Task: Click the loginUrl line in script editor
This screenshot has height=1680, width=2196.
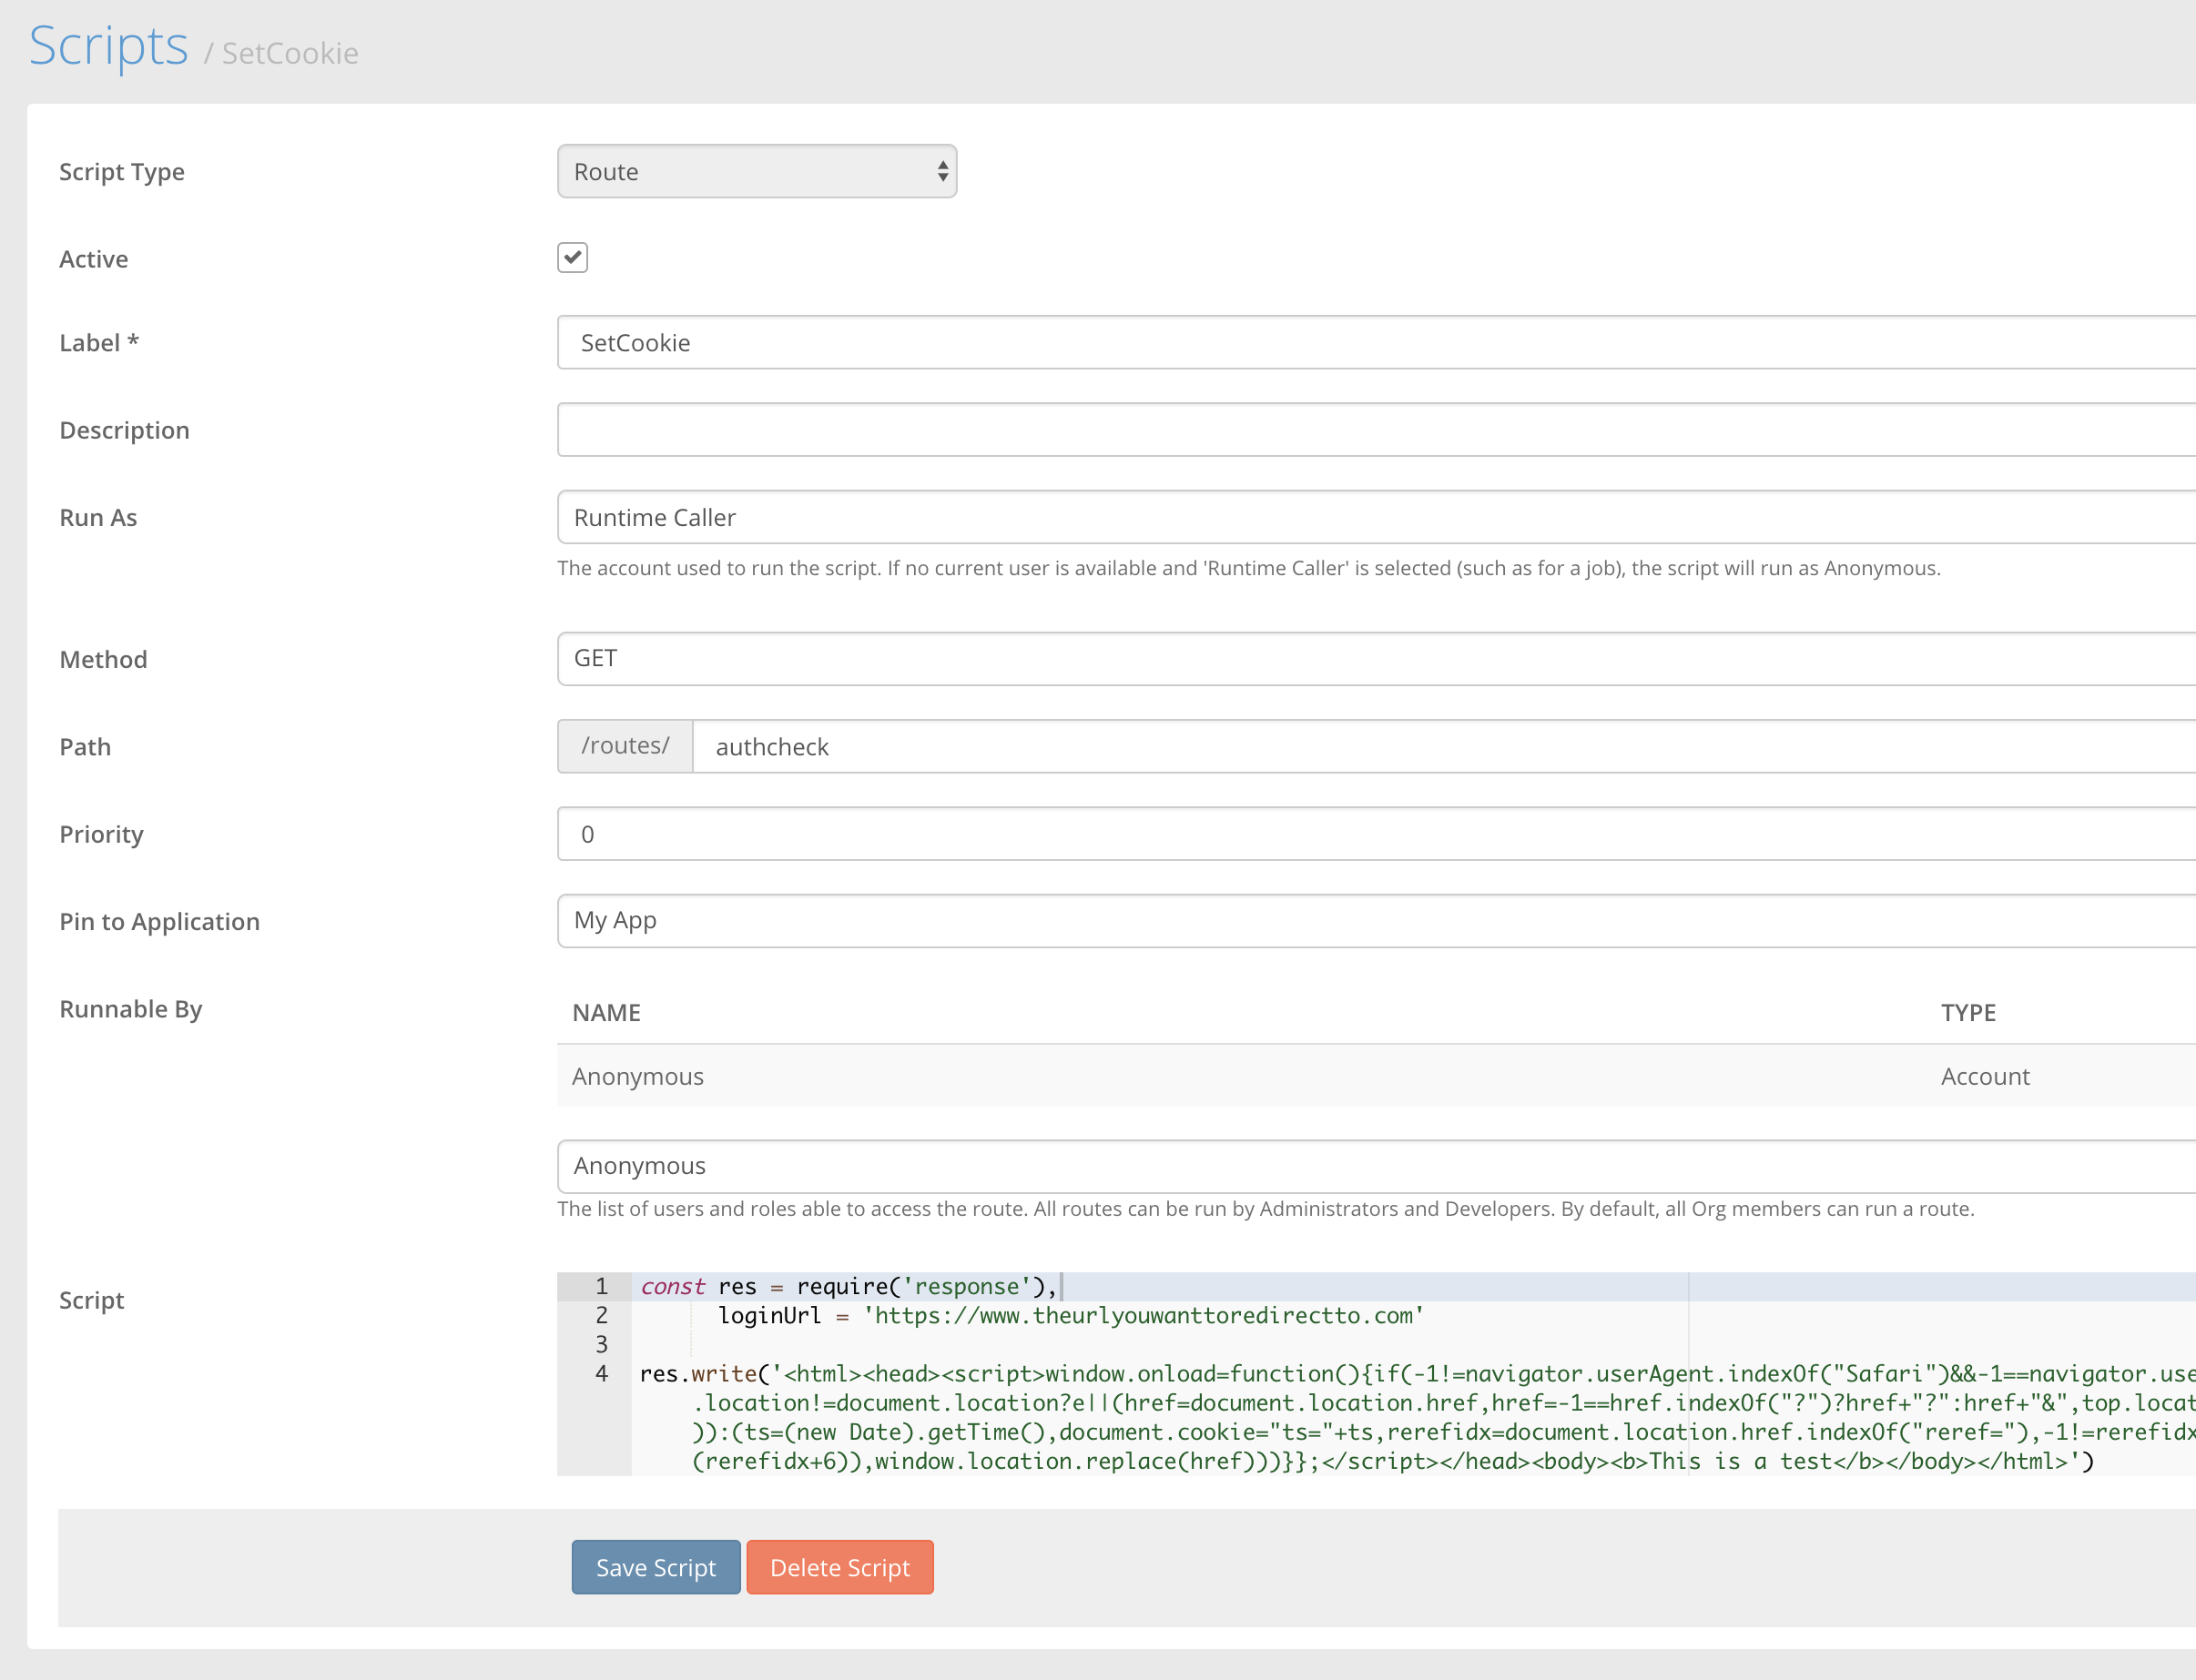Action: (1071, 1316)
